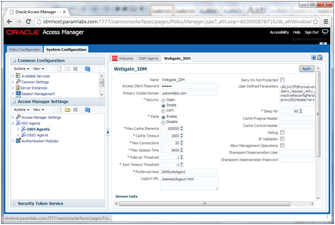
Task: Select the Simple security radio button
Action: coord(163,106)
